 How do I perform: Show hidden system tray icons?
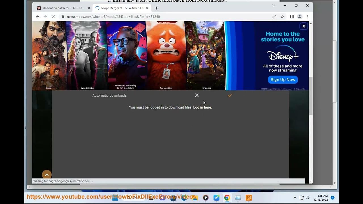[295, 198]
